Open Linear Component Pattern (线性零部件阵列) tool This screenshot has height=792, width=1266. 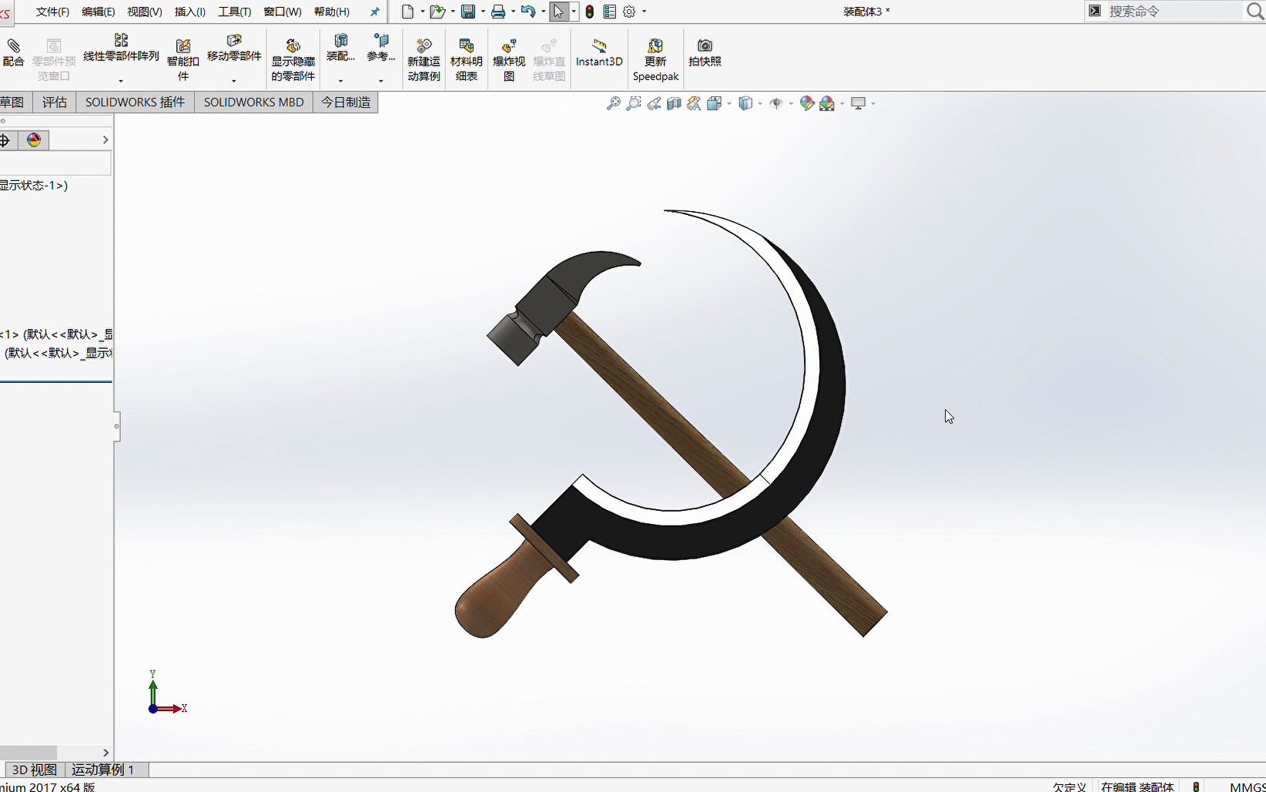121,48
